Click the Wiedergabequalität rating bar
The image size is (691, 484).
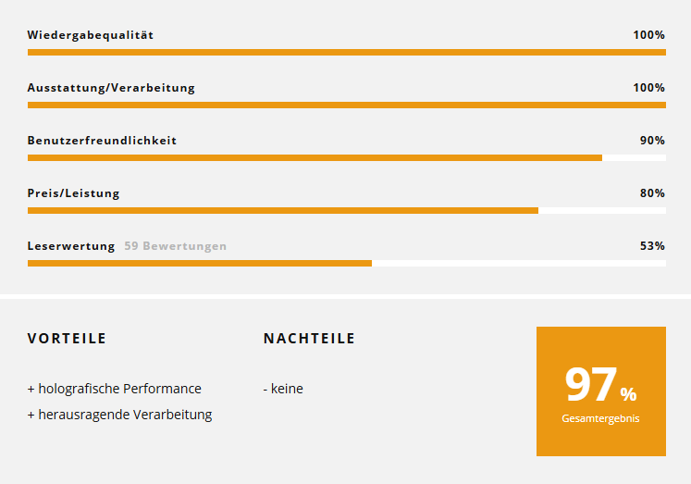tap(346, 53)
